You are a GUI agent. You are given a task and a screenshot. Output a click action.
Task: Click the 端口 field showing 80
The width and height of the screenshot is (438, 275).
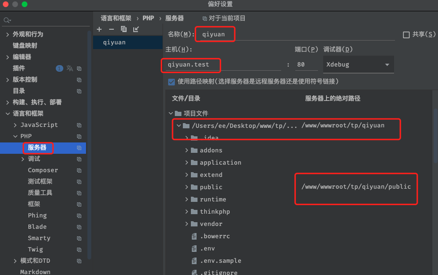[307, 65]
